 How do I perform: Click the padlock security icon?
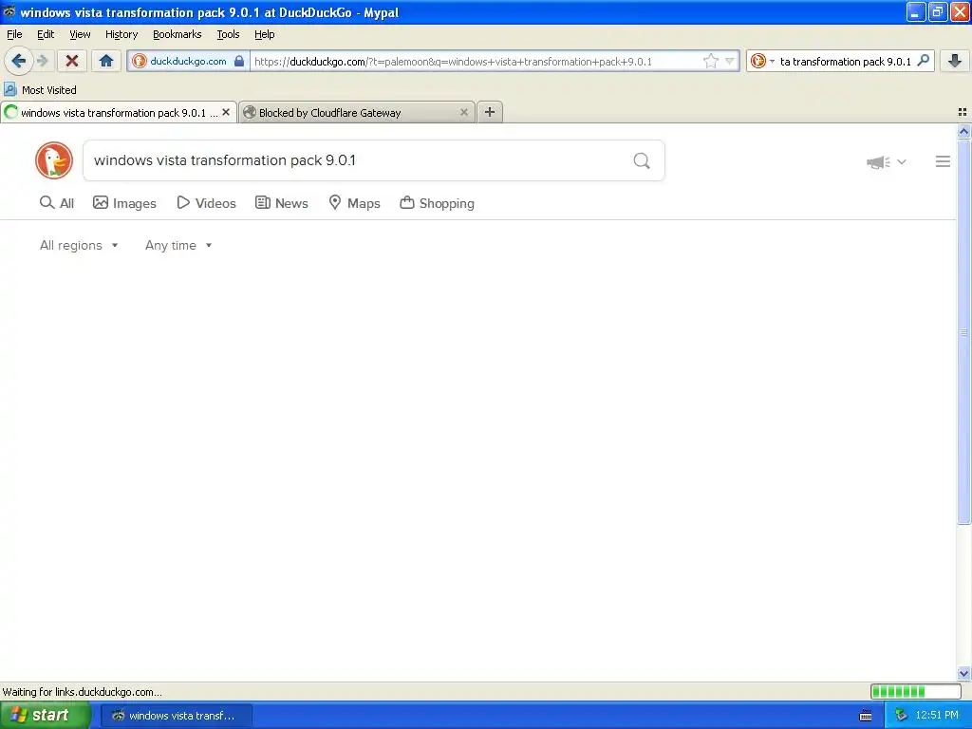239,61
